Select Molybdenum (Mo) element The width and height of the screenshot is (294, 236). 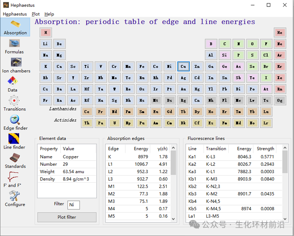point(114,78)
